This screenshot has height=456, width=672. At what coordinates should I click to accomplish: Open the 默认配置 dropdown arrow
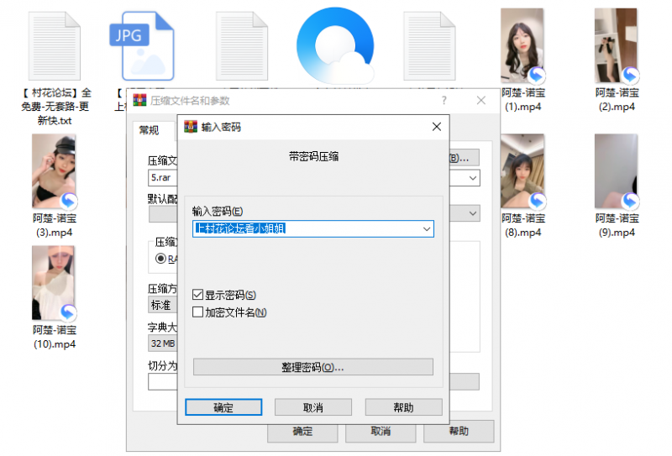(x=473, y=213)
